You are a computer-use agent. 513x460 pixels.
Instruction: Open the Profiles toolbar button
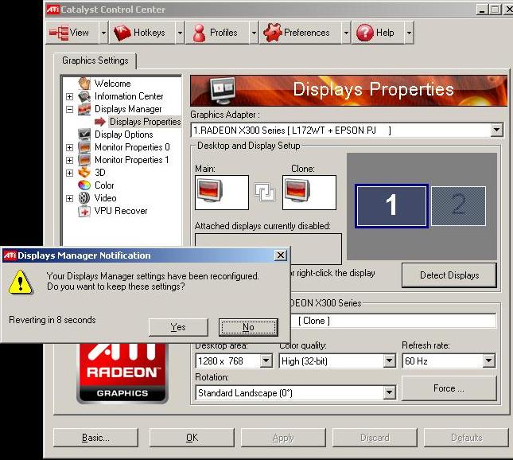click(x=217, y=33)
